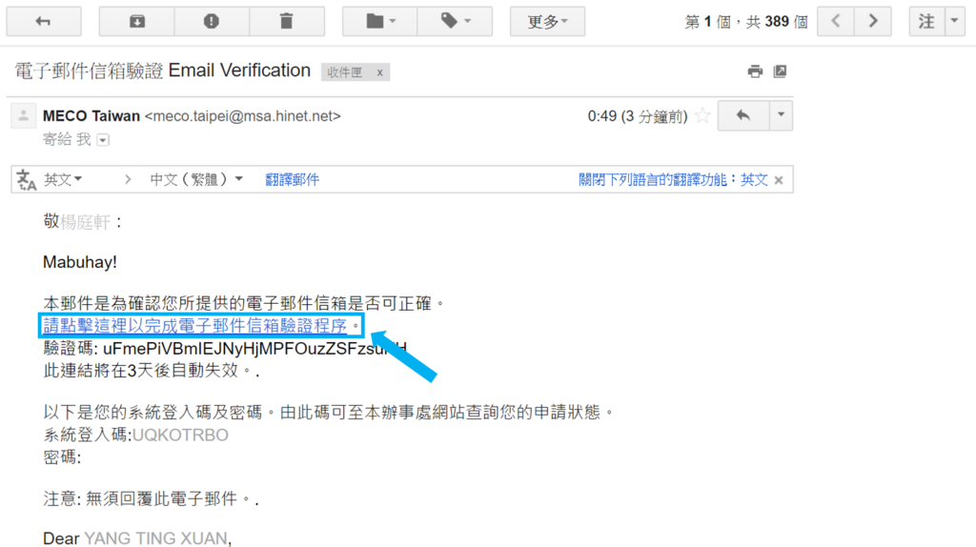
Task: Reply using the arrow next to the timestamp
Action: click(x=743, y=115)
